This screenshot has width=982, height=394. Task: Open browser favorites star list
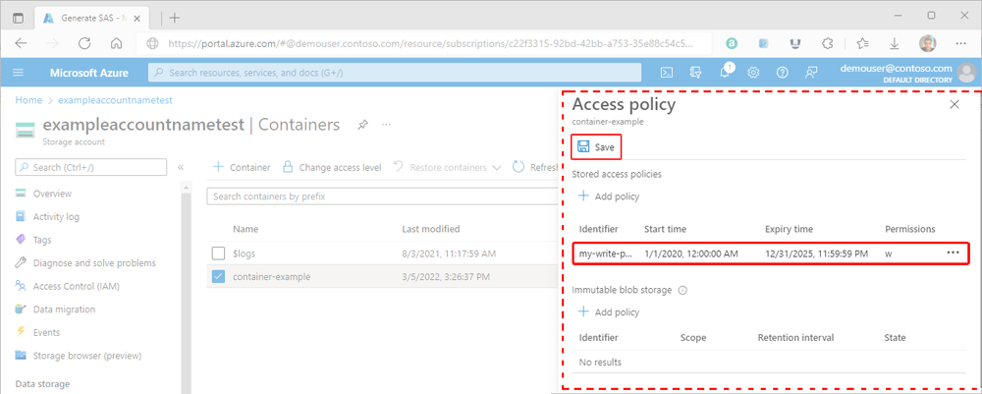(x=862, y=43)
